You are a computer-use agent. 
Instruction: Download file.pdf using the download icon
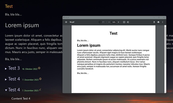[x=154, y=22]
